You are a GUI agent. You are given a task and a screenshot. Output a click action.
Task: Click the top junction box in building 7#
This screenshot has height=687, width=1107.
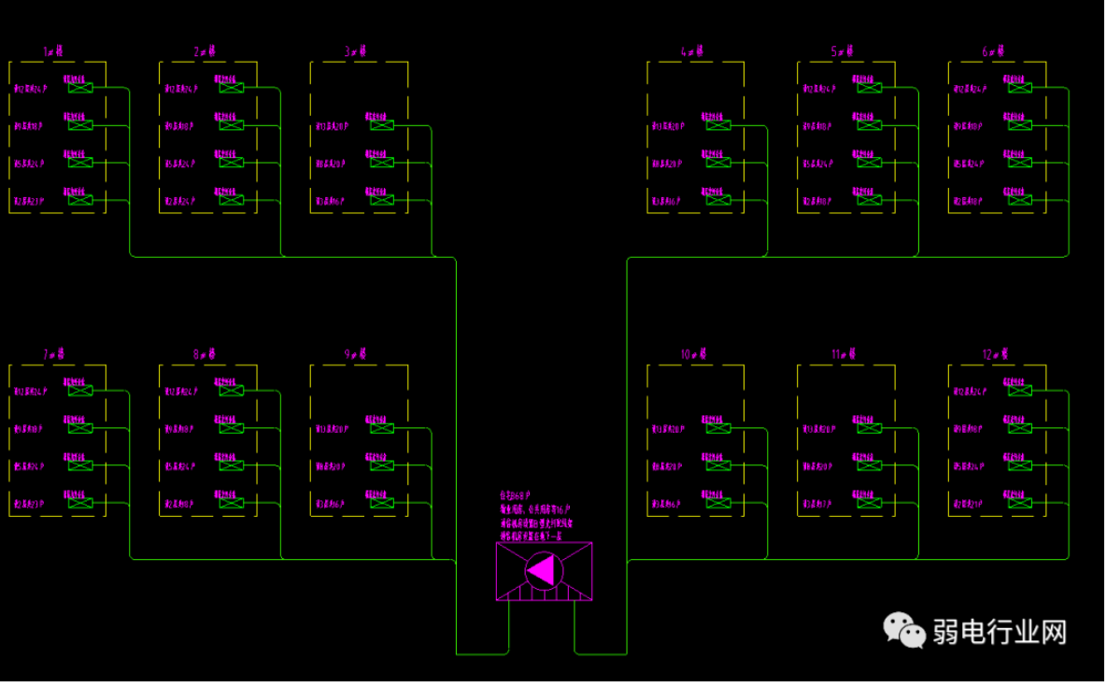point(79,391)
